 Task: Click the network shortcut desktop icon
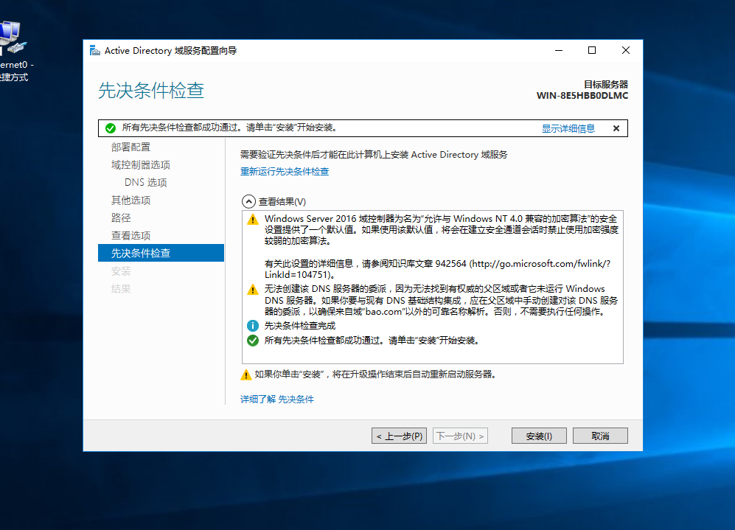[13, 52]
